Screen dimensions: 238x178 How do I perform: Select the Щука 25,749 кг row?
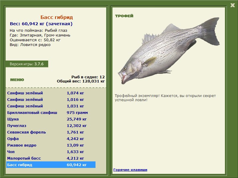pos(51,119)
